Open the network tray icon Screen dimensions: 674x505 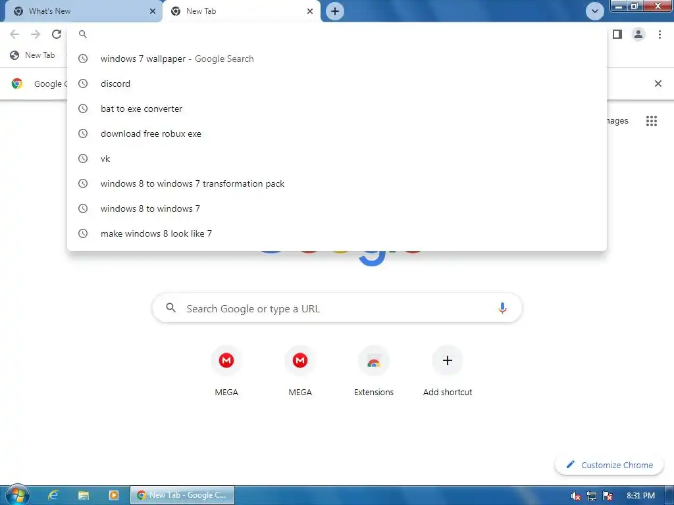click(x=592, y=496)
